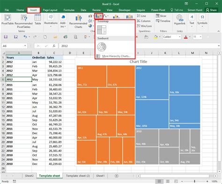Switch to the Data tab
Image resolution: width=222 pixels, height=184 pixels.
pyautogui.click(x=83, y=10)
